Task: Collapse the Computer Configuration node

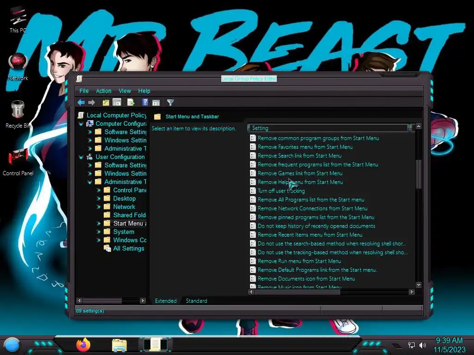Action: click(81, 124)
